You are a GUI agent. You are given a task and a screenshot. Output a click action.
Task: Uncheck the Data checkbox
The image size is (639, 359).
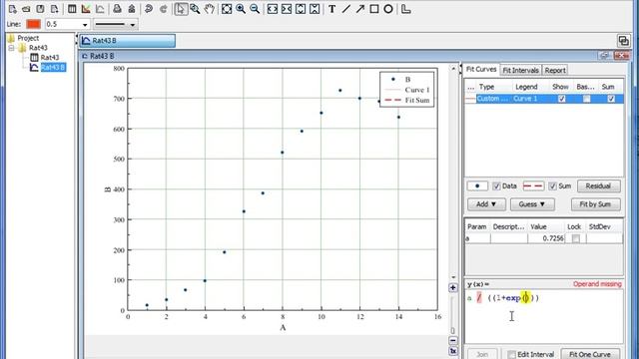coord(496,186)
